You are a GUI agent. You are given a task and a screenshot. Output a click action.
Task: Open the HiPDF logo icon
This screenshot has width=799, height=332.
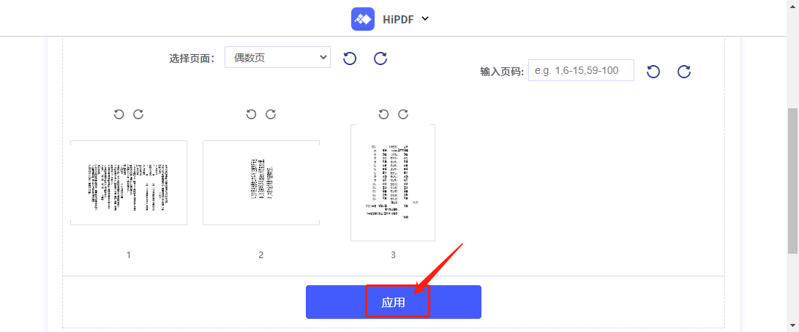pyautogui.click(x=363, y=19)
